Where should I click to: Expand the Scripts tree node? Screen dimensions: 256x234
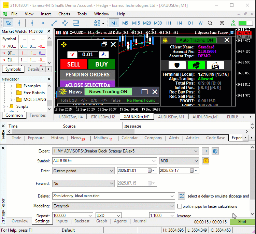(4, 106)
